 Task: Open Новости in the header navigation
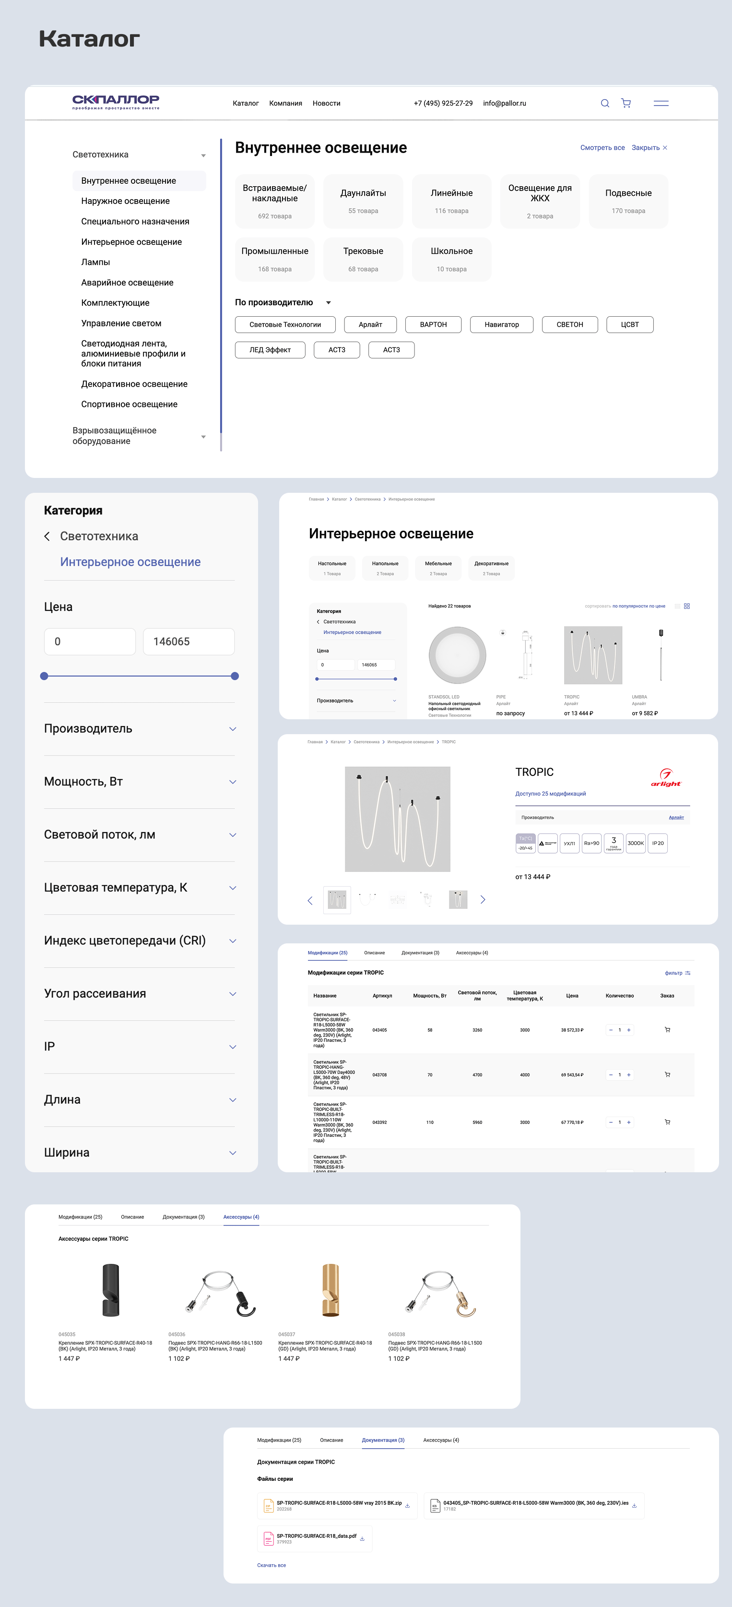[326, 104]
